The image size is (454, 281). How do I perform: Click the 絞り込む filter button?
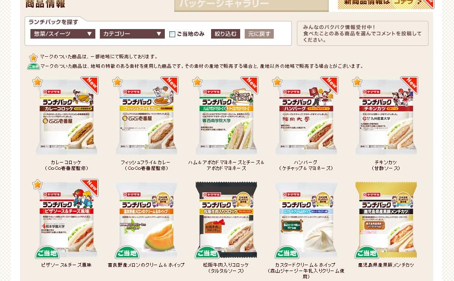tap(226, 34)
